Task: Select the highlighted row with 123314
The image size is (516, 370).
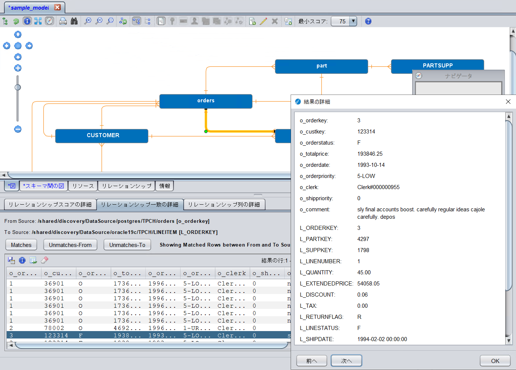Action: [148, 335]
